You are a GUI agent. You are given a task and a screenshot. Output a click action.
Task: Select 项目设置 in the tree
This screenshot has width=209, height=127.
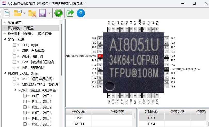pos(15,22)
